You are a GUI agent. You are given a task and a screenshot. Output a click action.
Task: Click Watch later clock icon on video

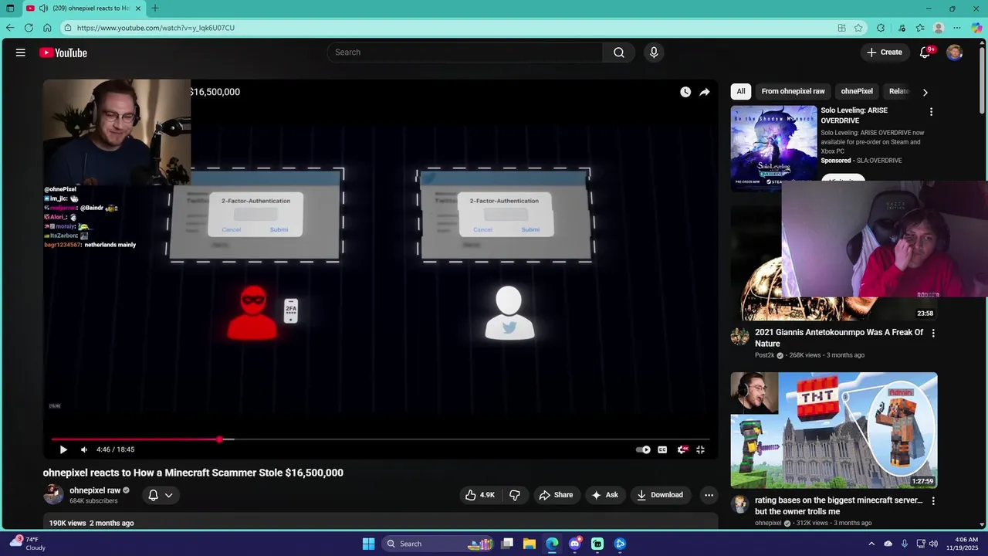(685, 92)
